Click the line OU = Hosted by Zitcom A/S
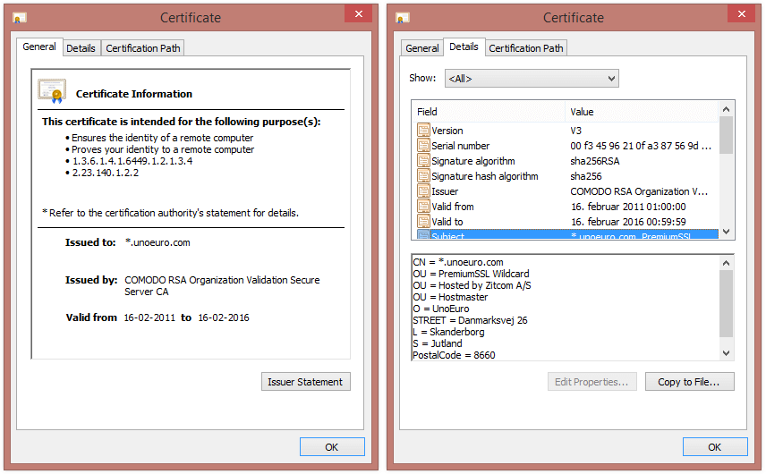 pos(472,285)
